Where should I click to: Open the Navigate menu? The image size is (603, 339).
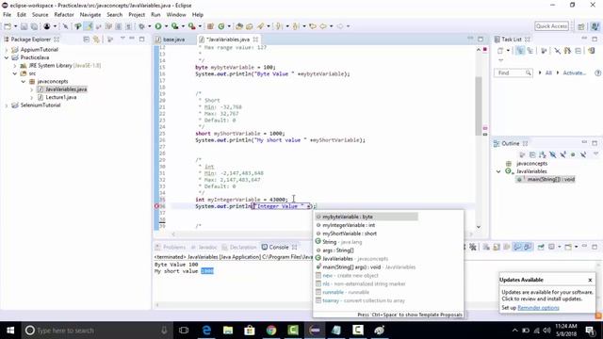[90, 15]
